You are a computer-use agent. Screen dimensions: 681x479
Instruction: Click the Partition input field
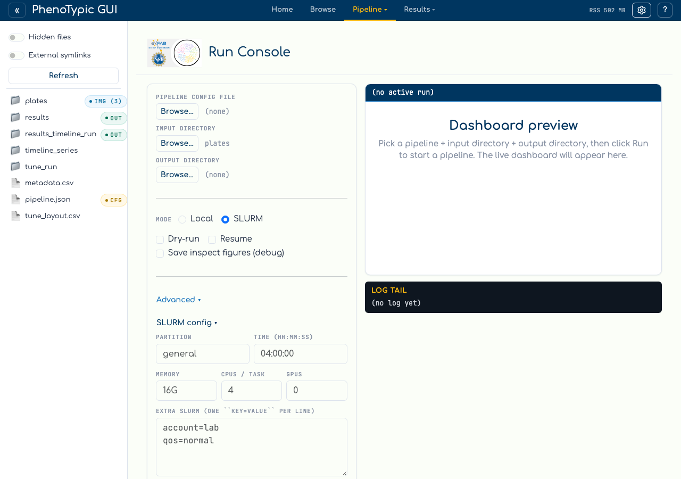[203, 354]
